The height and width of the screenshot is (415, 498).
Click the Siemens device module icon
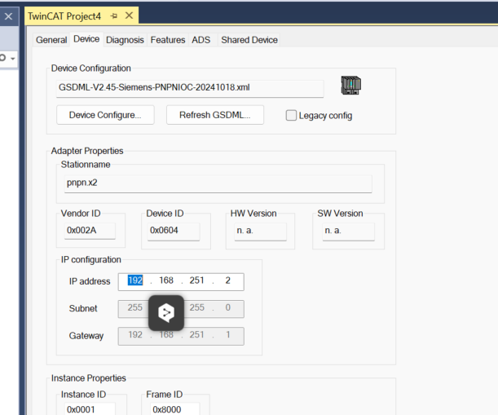point(351,85)
